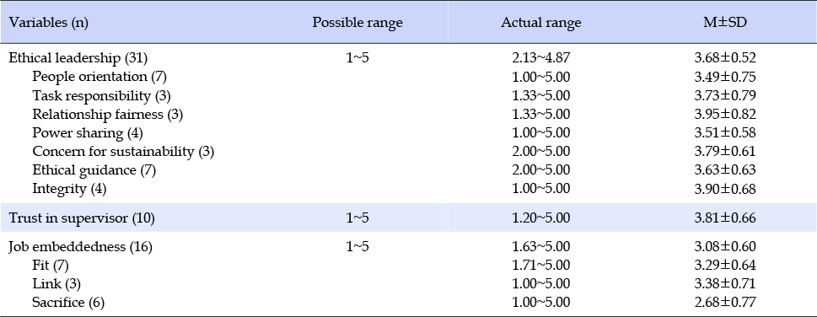Select the 'Job embeddedness (16)' row label
817x317 pixels.
tap(80, 247)
